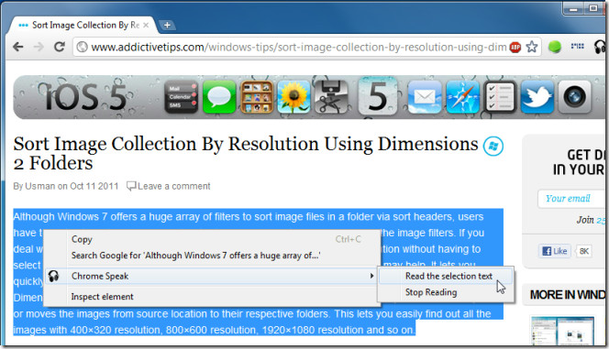
Task: Click the Mail Calendar SMS notification icon in the banner
Action: (181, 97)
